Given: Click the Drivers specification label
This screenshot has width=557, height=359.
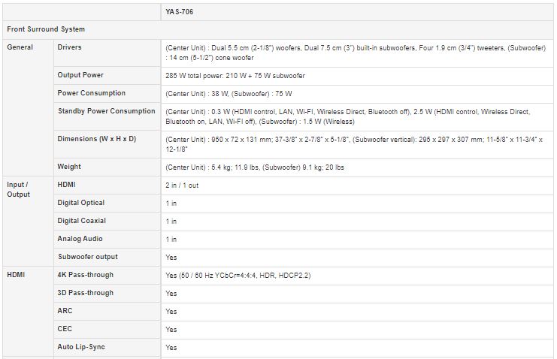Looking at the screenshot, I should (69, 47).
